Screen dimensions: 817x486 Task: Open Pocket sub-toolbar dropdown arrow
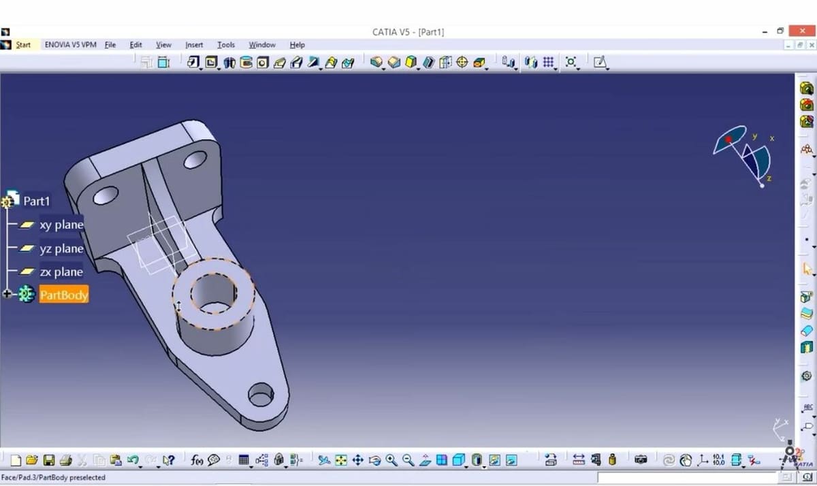click(218, 68)
